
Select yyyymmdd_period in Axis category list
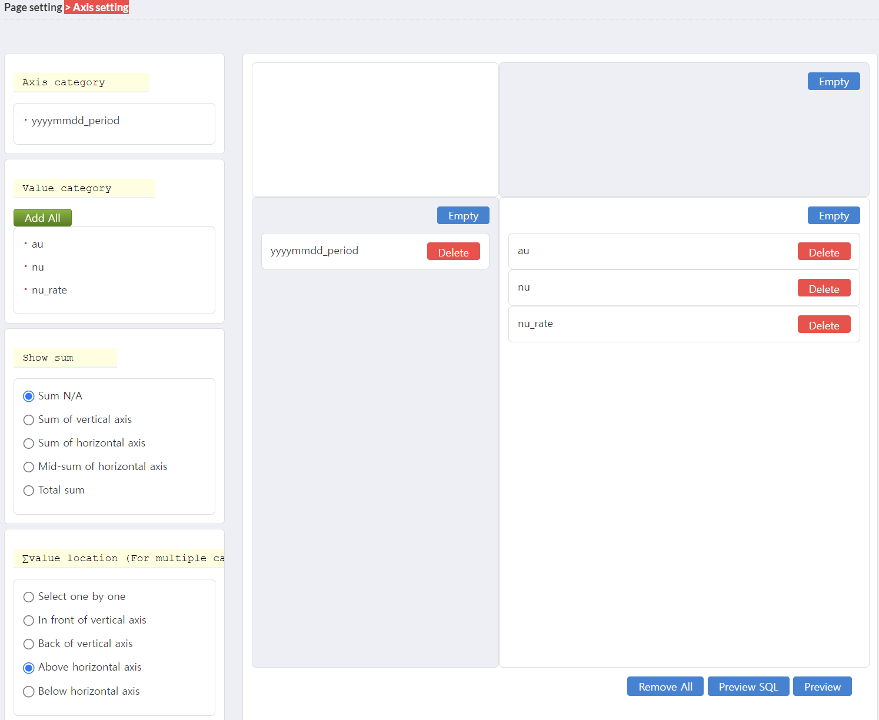coord(75,121)
